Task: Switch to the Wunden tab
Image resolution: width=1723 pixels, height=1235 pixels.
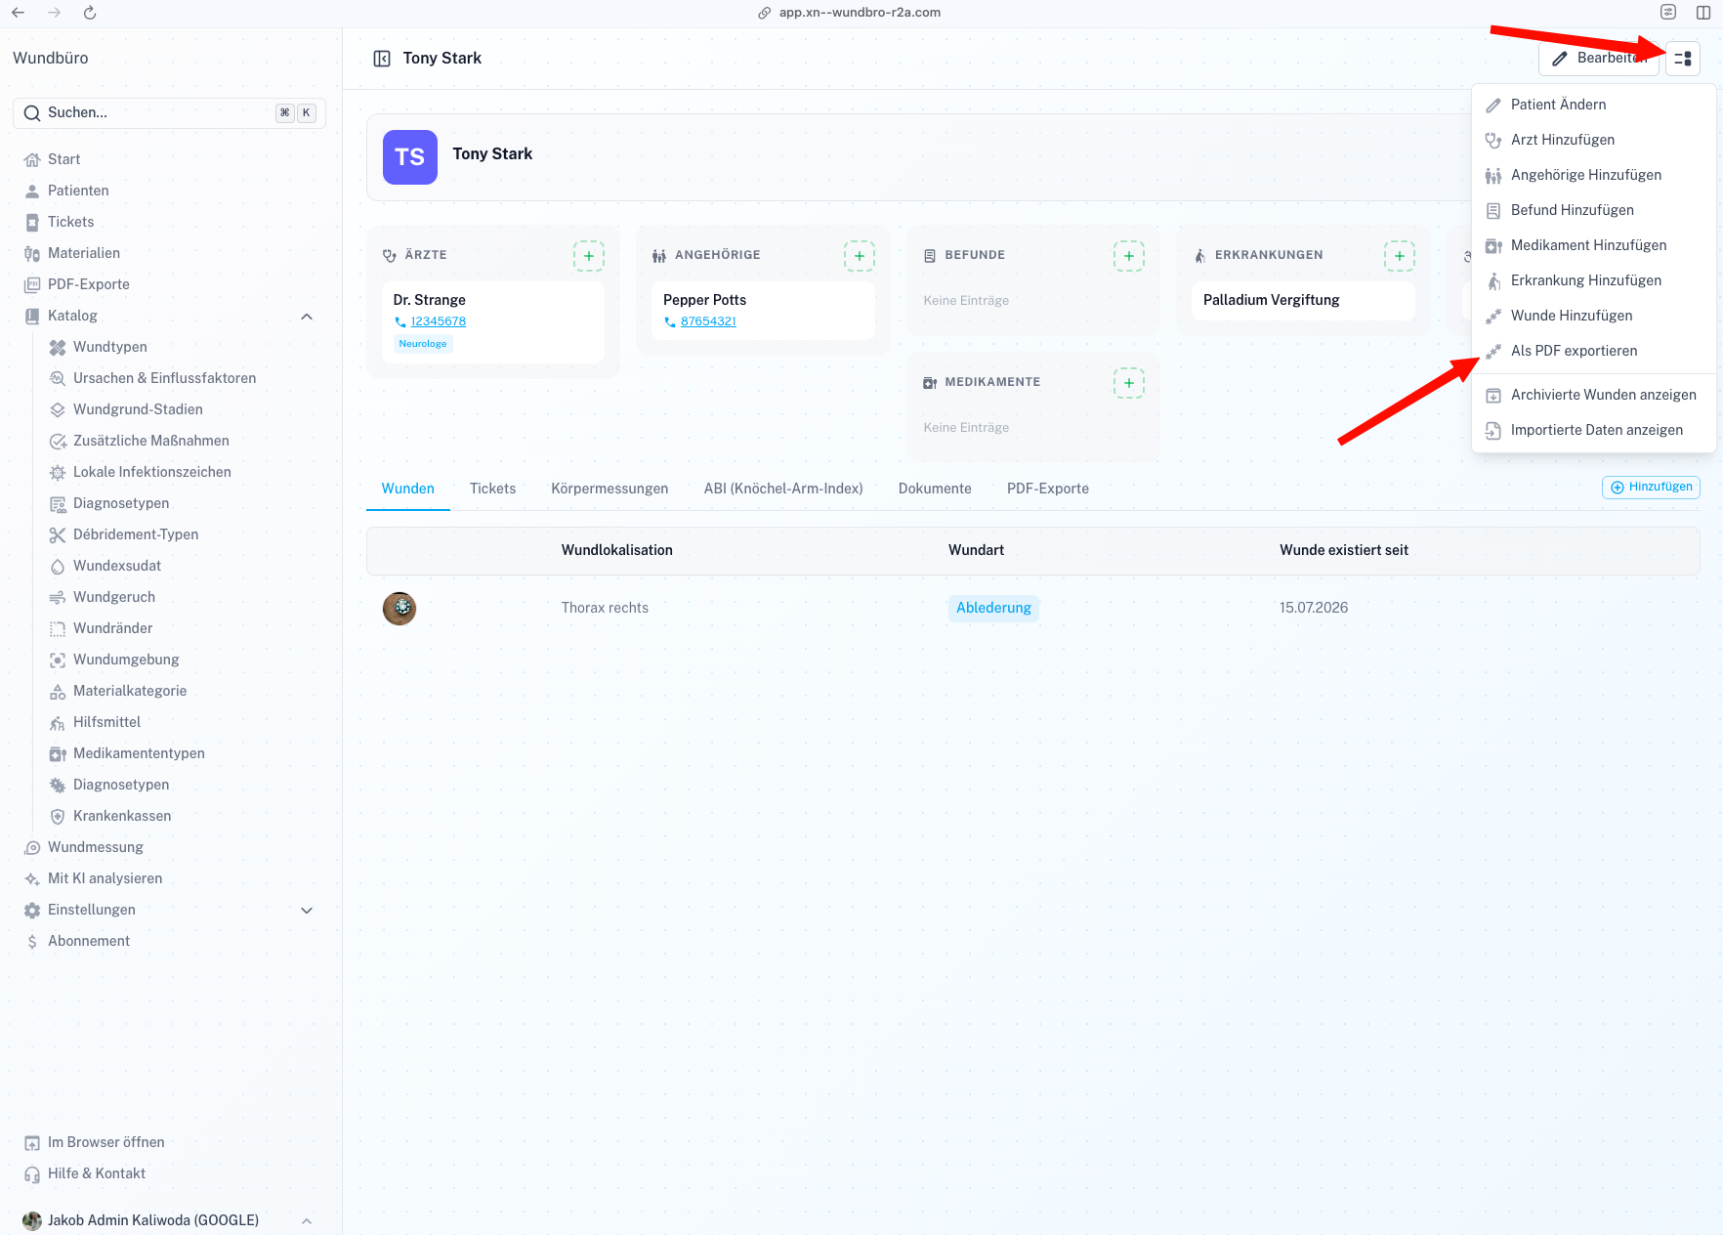Action: [x=408, y=489]
